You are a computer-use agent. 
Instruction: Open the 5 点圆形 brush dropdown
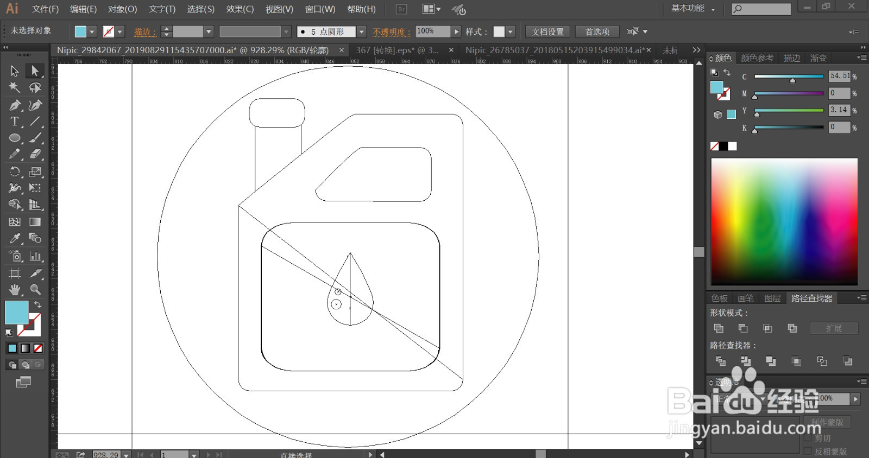tap(362, 32)
